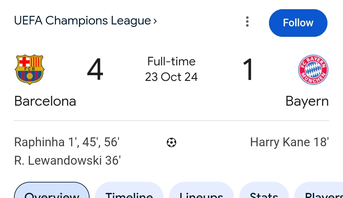
Task: Expand the chevron beside UEFA Champions League
Action: click(155, 21)
